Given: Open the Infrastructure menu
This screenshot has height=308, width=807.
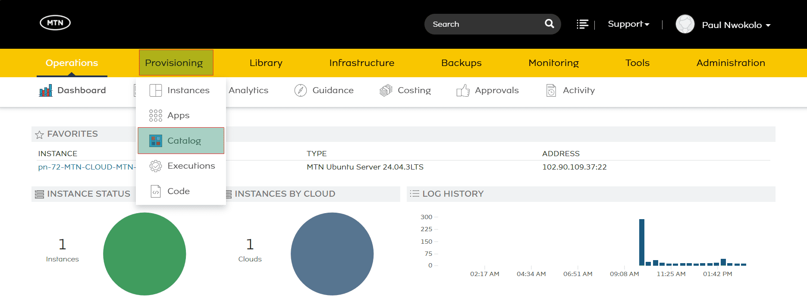Looking at the screenshot, I should click(362, 63).
